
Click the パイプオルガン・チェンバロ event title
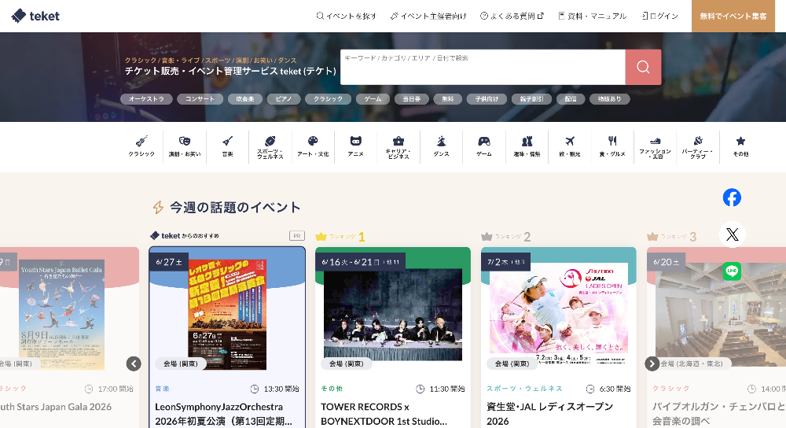coord(719,414)
